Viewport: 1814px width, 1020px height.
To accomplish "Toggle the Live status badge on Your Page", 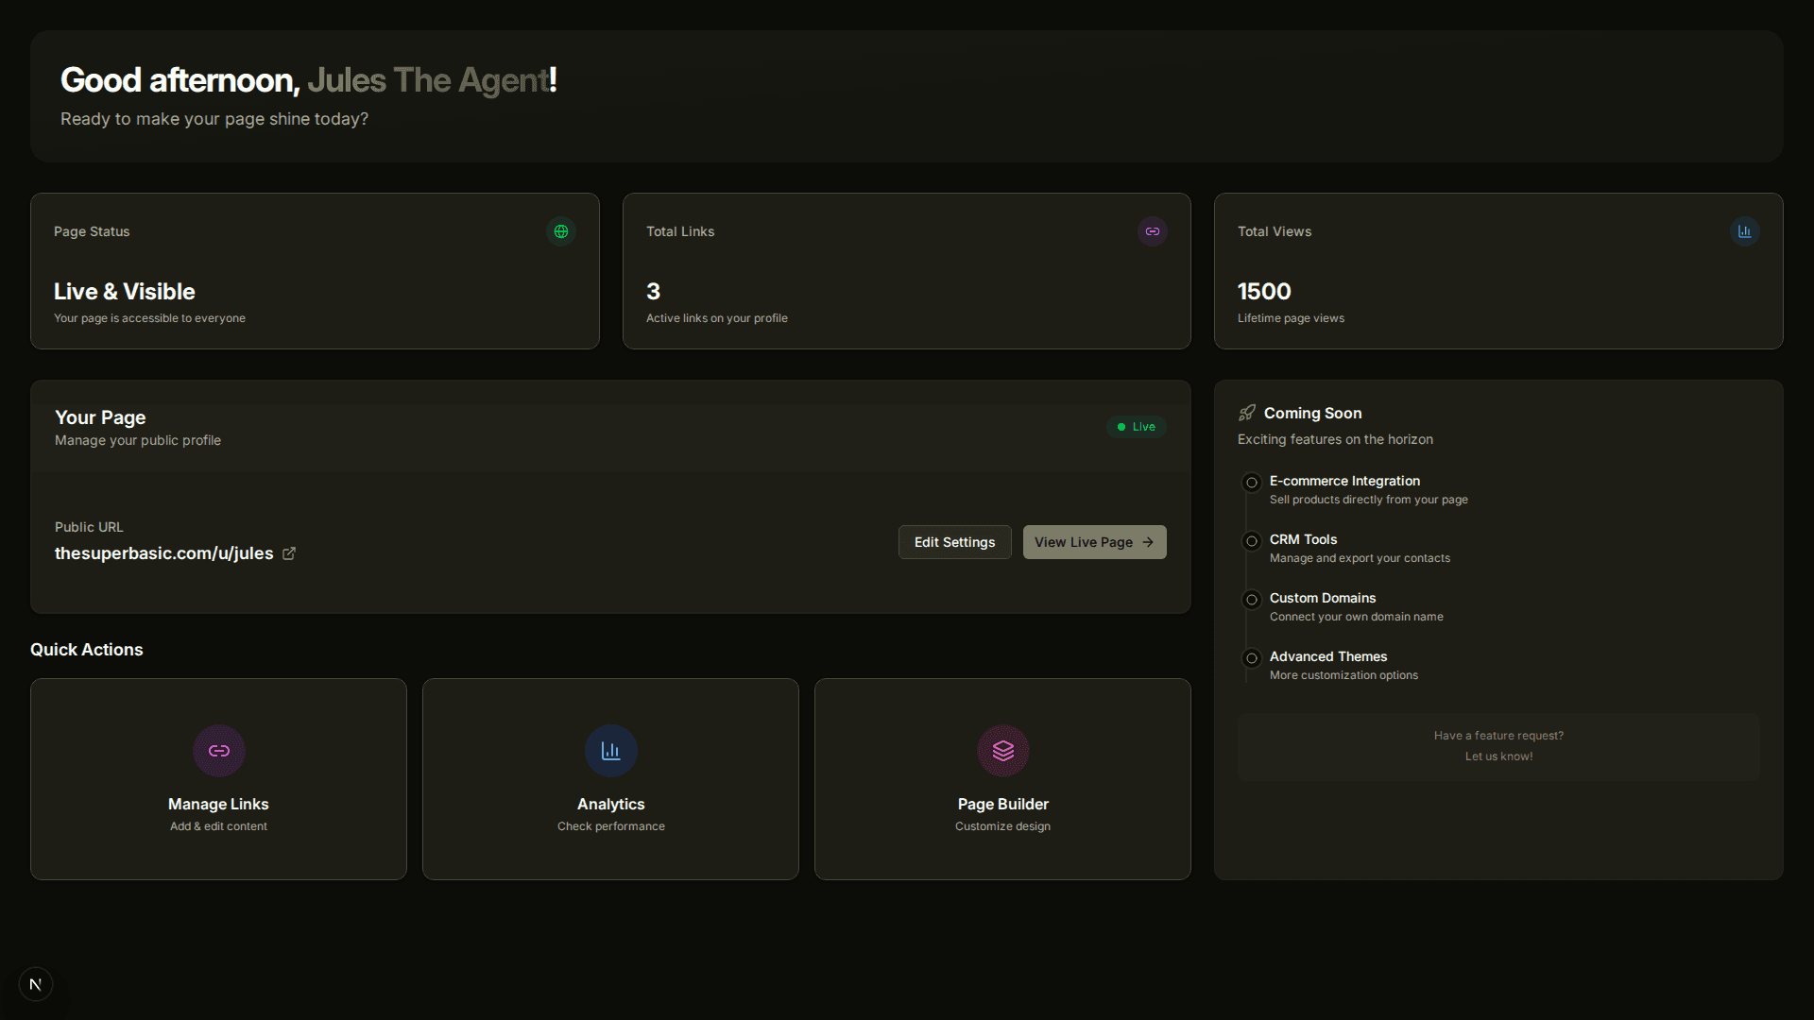I will [x=1137, y=426].
